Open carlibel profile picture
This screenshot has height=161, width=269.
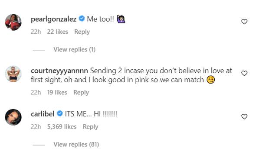click(x=13, y=117)
